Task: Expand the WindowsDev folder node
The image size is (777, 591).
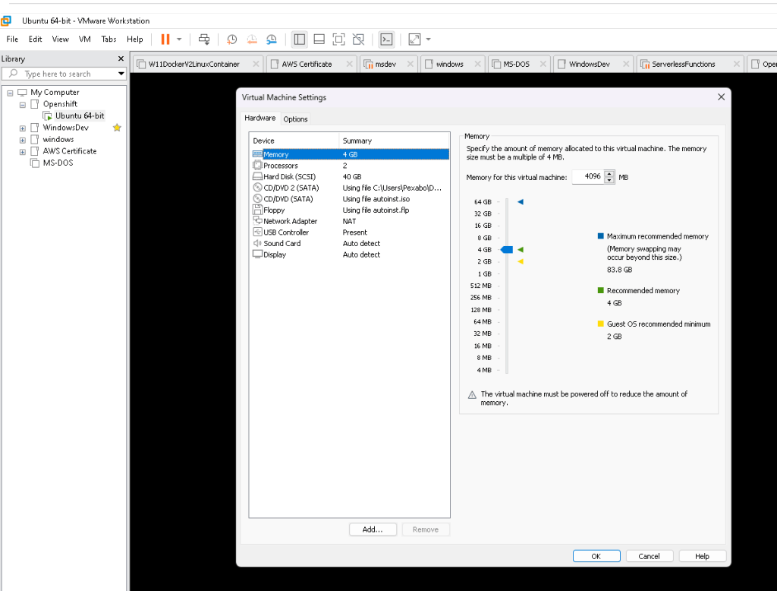Action: click(22, 128)
